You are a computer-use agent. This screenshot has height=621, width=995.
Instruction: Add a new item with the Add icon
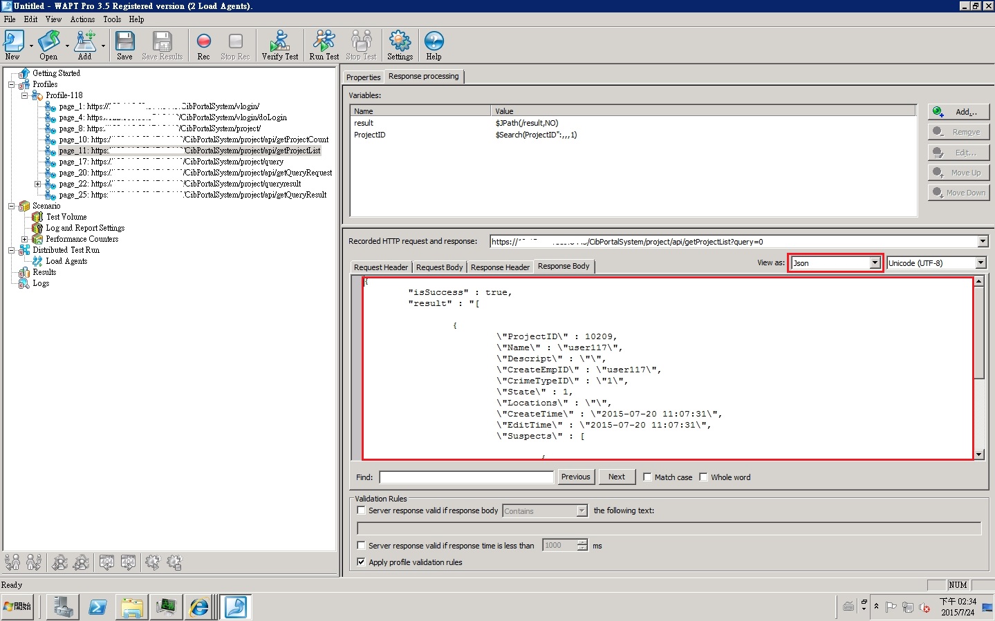tap(84, 44)
